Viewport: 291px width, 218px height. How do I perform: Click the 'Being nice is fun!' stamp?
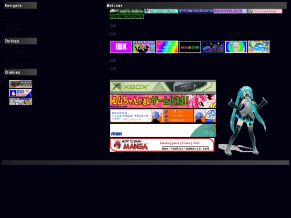[190, 47]
